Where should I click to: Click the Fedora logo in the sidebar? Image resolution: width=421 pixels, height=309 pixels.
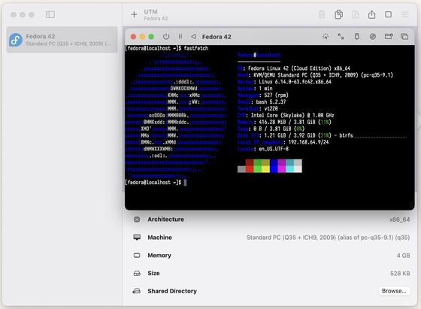16,40
